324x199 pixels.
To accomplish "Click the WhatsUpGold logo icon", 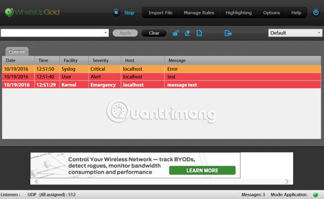I will pyautogui.click(x=9, y=12).
